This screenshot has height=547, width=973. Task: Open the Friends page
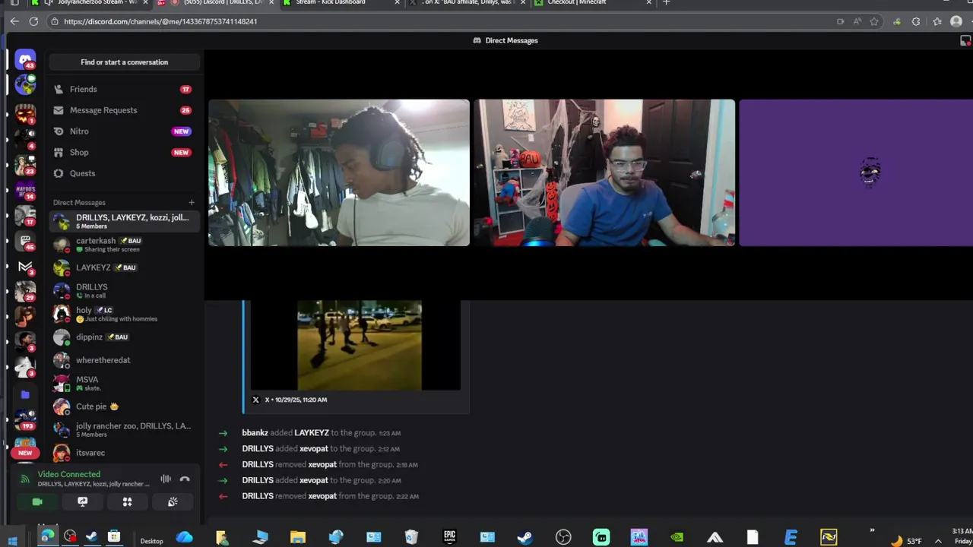point(125,89)
